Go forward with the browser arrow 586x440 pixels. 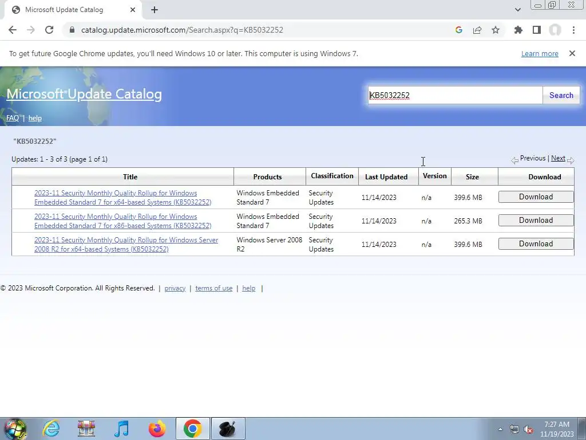31,30
